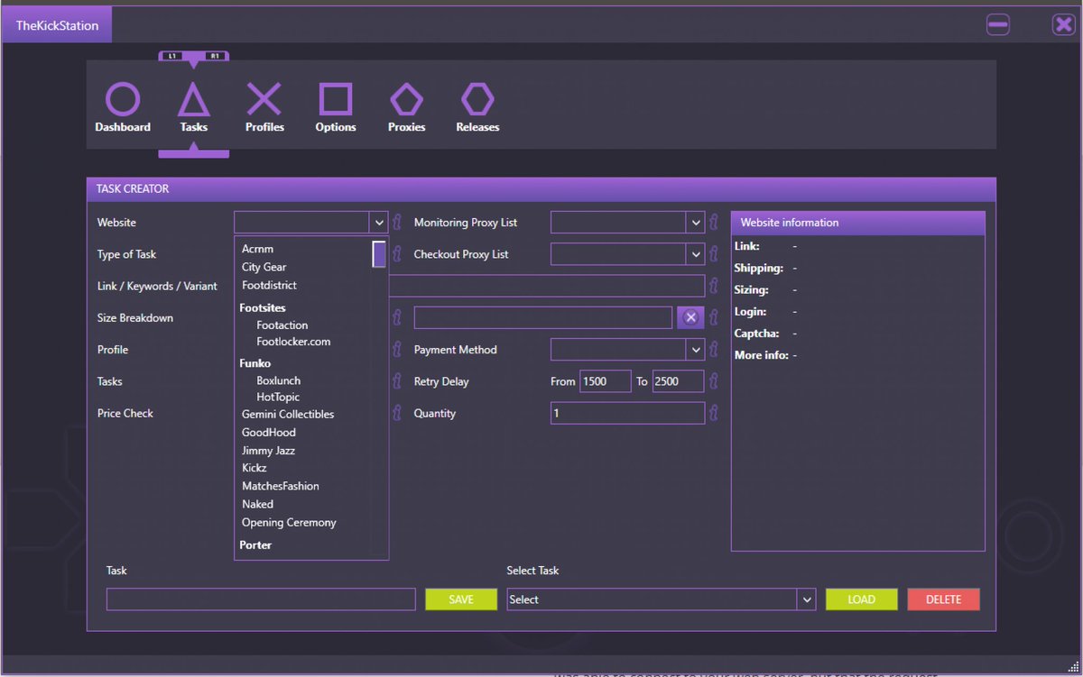Viewport: 1083px width, 677px height.
Task: Expand the Monitoring Proxy List dropdown
Action: point(695,223)
